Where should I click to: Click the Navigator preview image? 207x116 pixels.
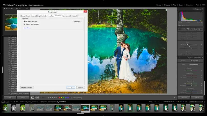click(11, 22)
